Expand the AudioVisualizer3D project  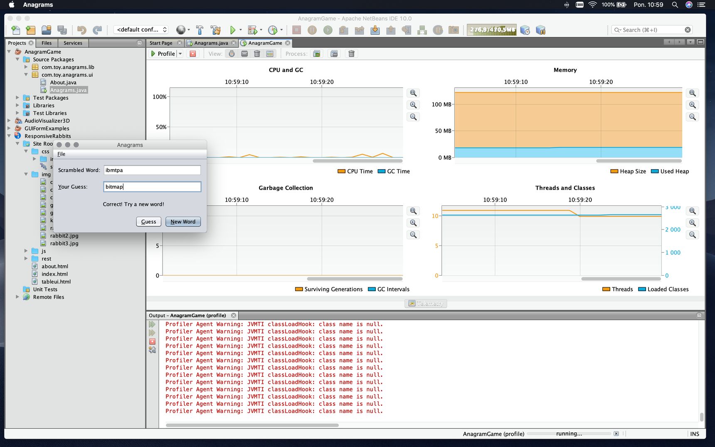tap(9, 121)
